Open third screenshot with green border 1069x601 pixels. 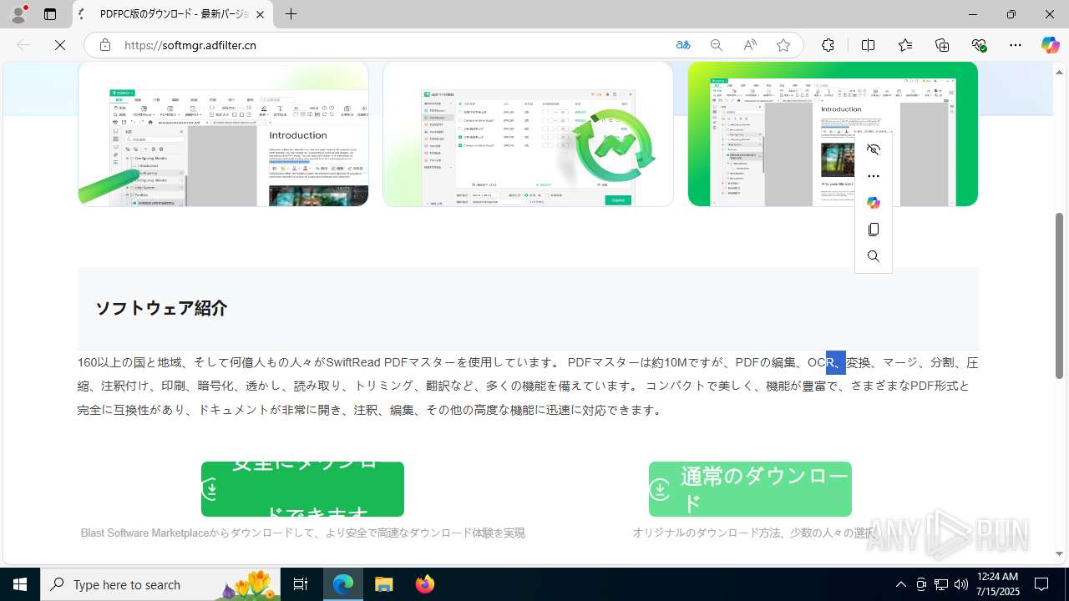click(x=833, y=134)
